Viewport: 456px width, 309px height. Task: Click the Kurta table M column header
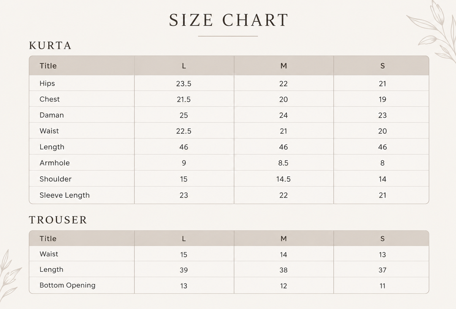pyautogui.click(x=283, y=66)
